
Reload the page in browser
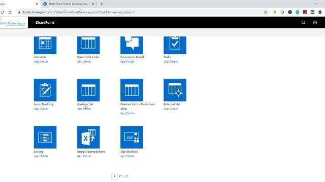(2, 12)
